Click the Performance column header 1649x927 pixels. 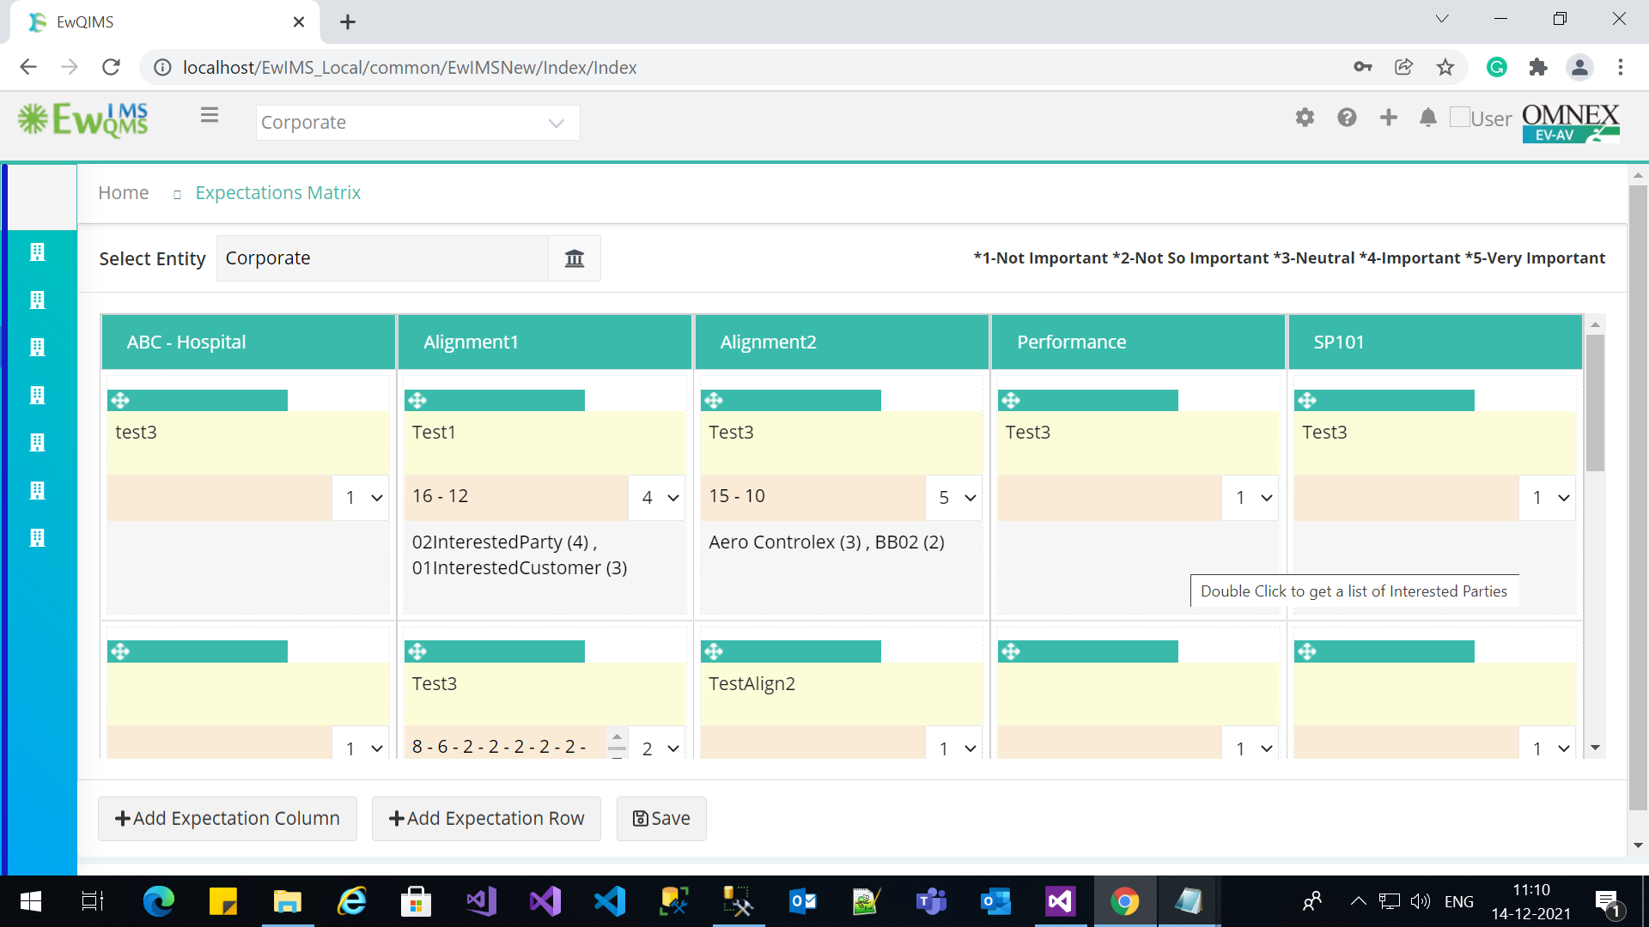tap(1139, 342)
